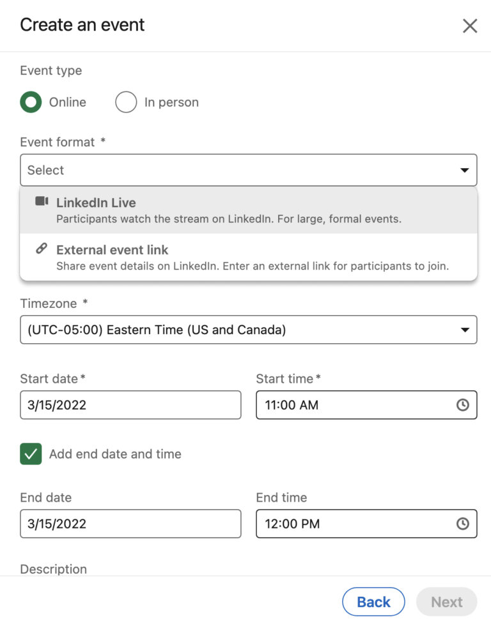Screen dimensions: 491x623
Task: Close the Create an event dialog
Action: pos(470,26)
